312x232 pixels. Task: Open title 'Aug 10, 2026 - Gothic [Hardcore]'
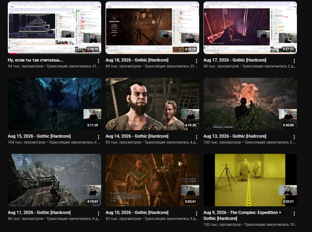[137, 213]
